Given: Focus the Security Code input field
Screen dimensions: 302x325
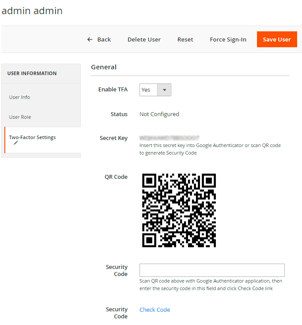Looking at the screenshot, I should pyautogui.click(x=212, y=270).
